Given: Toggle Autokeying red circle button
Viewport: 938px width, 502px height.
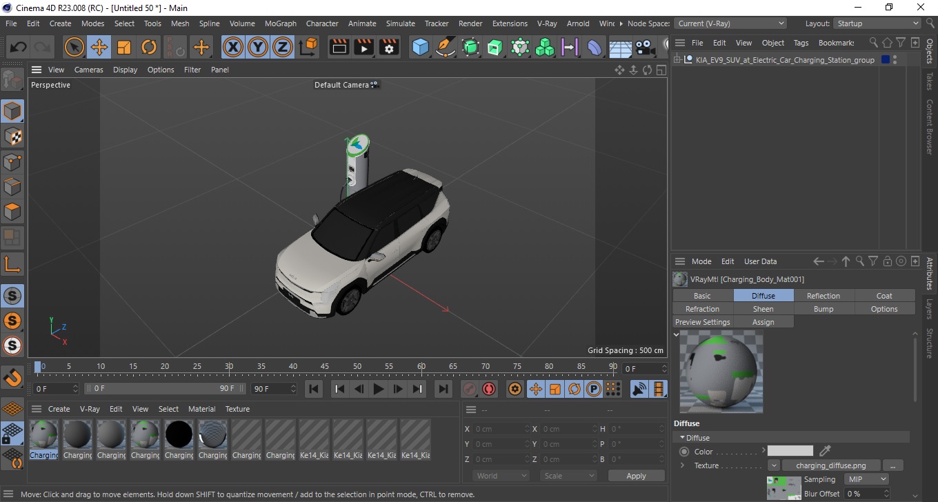Looking at the screenshot, I should [489, 389].
